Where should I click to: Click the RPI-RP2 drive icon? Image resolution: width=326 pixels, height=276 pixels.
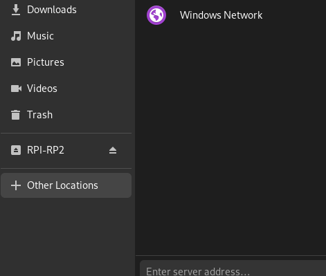click(16, 150)
